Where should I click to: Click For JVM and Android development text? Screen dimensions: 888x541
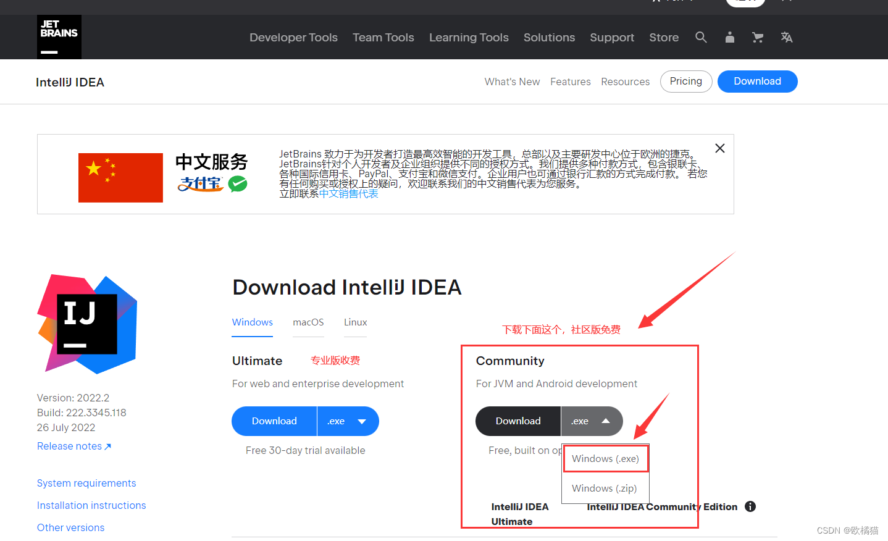pos(556,384)
